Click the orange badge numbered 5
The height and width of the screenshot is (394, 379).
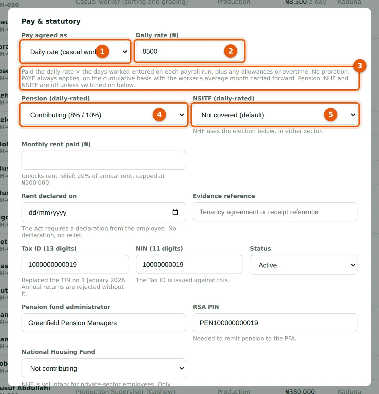[x=331, y=114]
